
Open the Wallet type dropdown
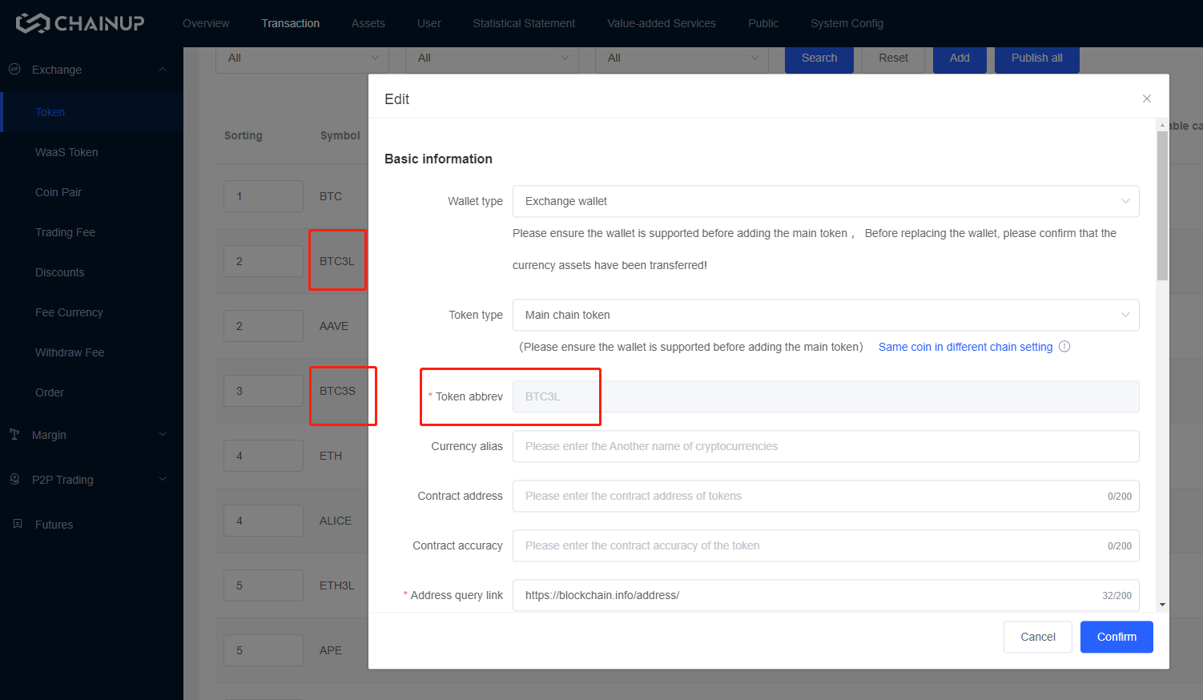point(825,201)
